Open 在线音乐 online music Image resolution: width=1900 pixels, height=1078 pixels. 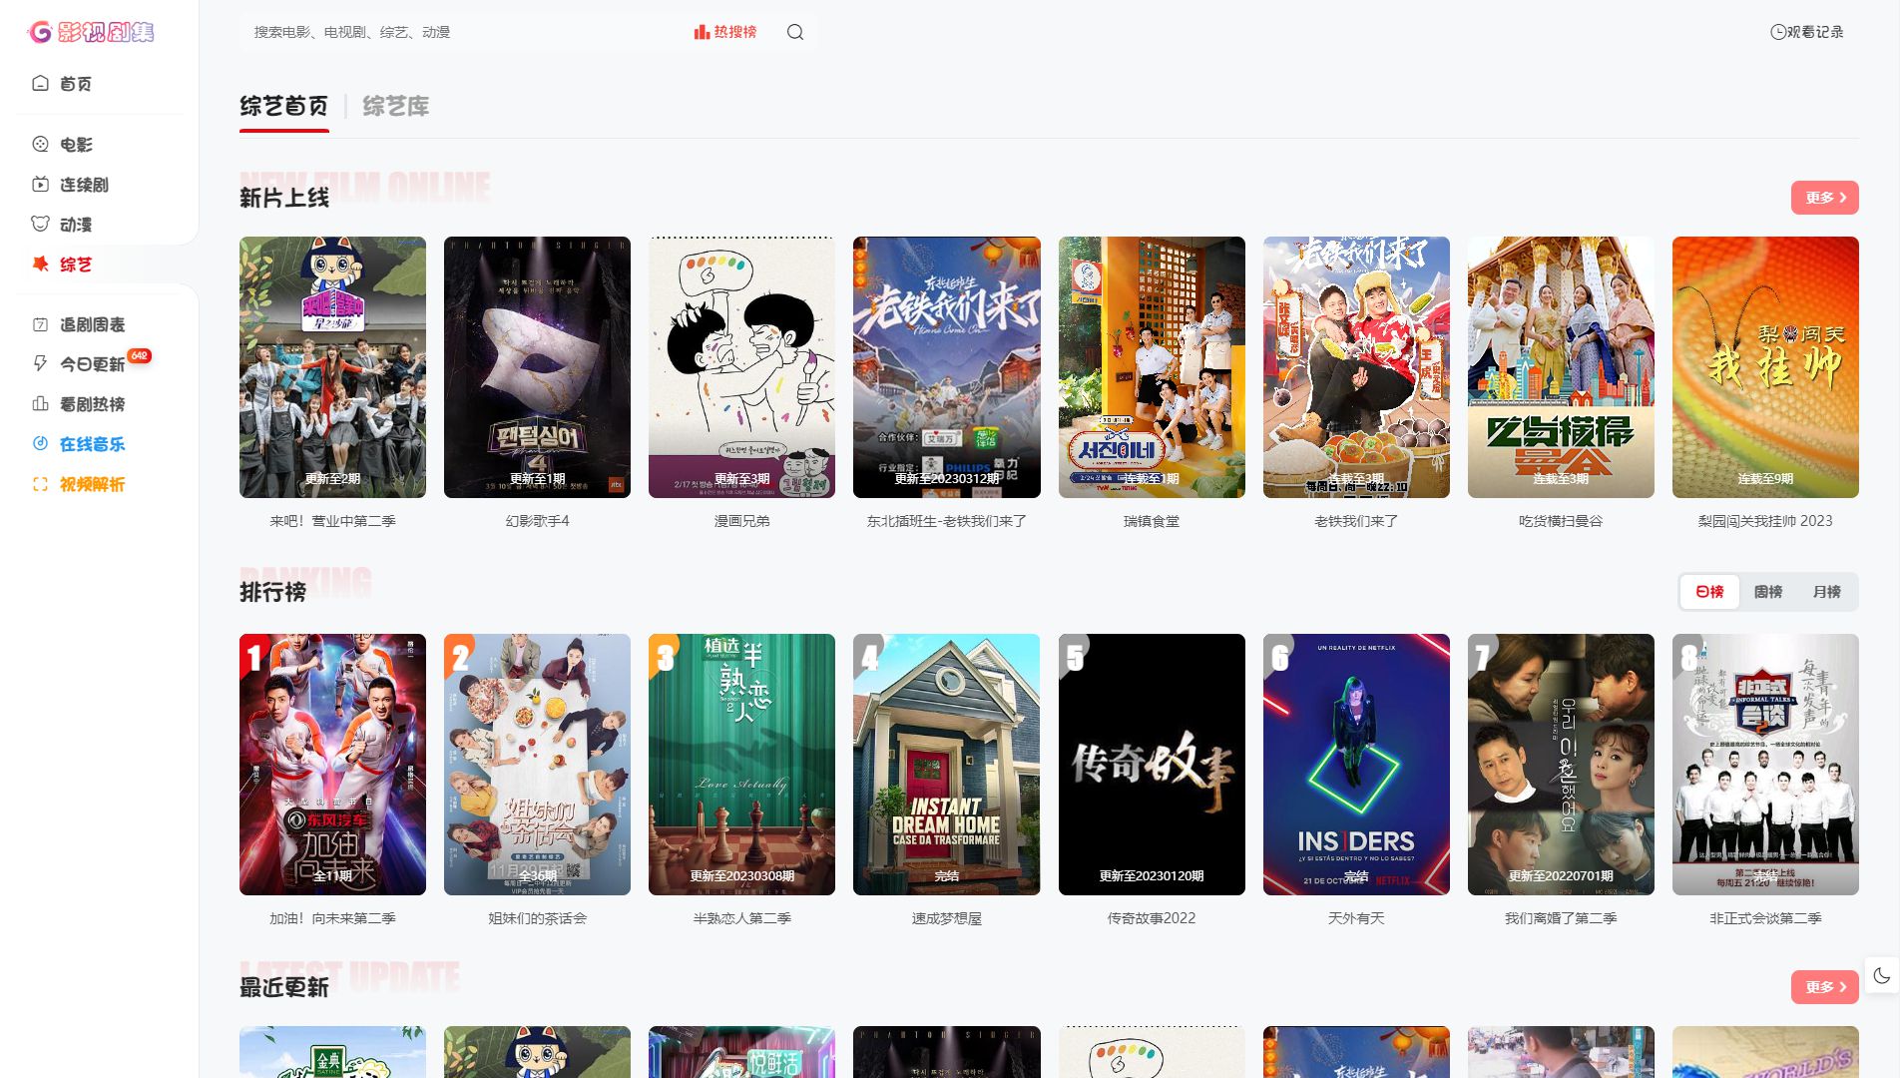pos(78,444)
